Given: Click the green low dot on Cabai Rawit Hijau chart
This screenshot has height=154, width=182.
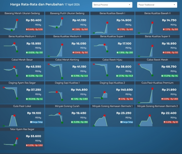Looking at the screenshot, I should [x=107, y=75].
